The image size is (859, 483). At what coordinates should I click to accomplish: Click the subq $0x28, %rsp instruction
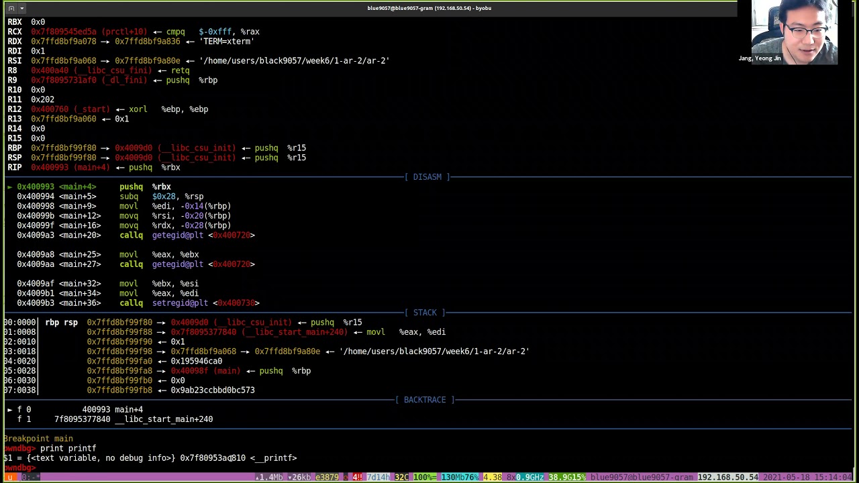click(x=111, y=197)
